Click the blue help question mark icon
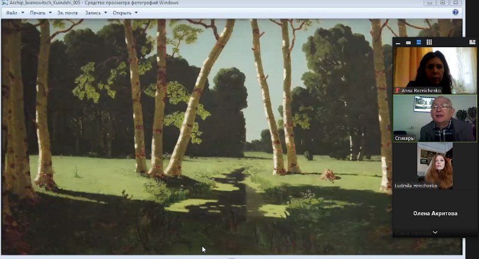 click(x=456, y=13)
